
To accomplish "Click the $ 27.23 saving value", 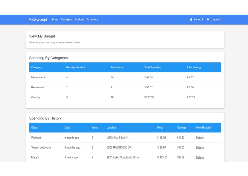I will (x=191, y=97).
